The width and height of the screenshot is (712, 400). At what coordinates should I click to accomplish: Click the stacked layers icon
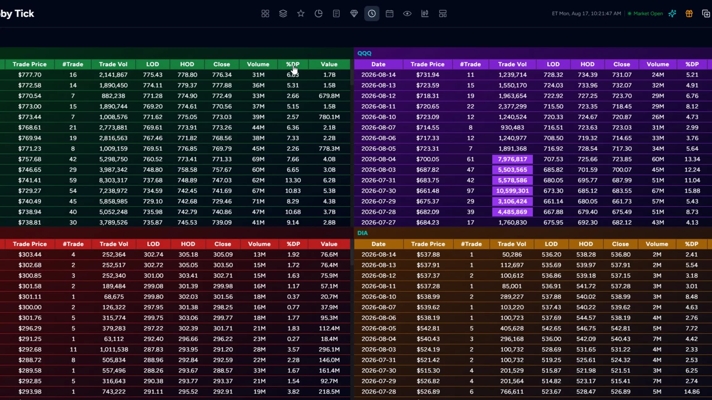tap(283, 14)
